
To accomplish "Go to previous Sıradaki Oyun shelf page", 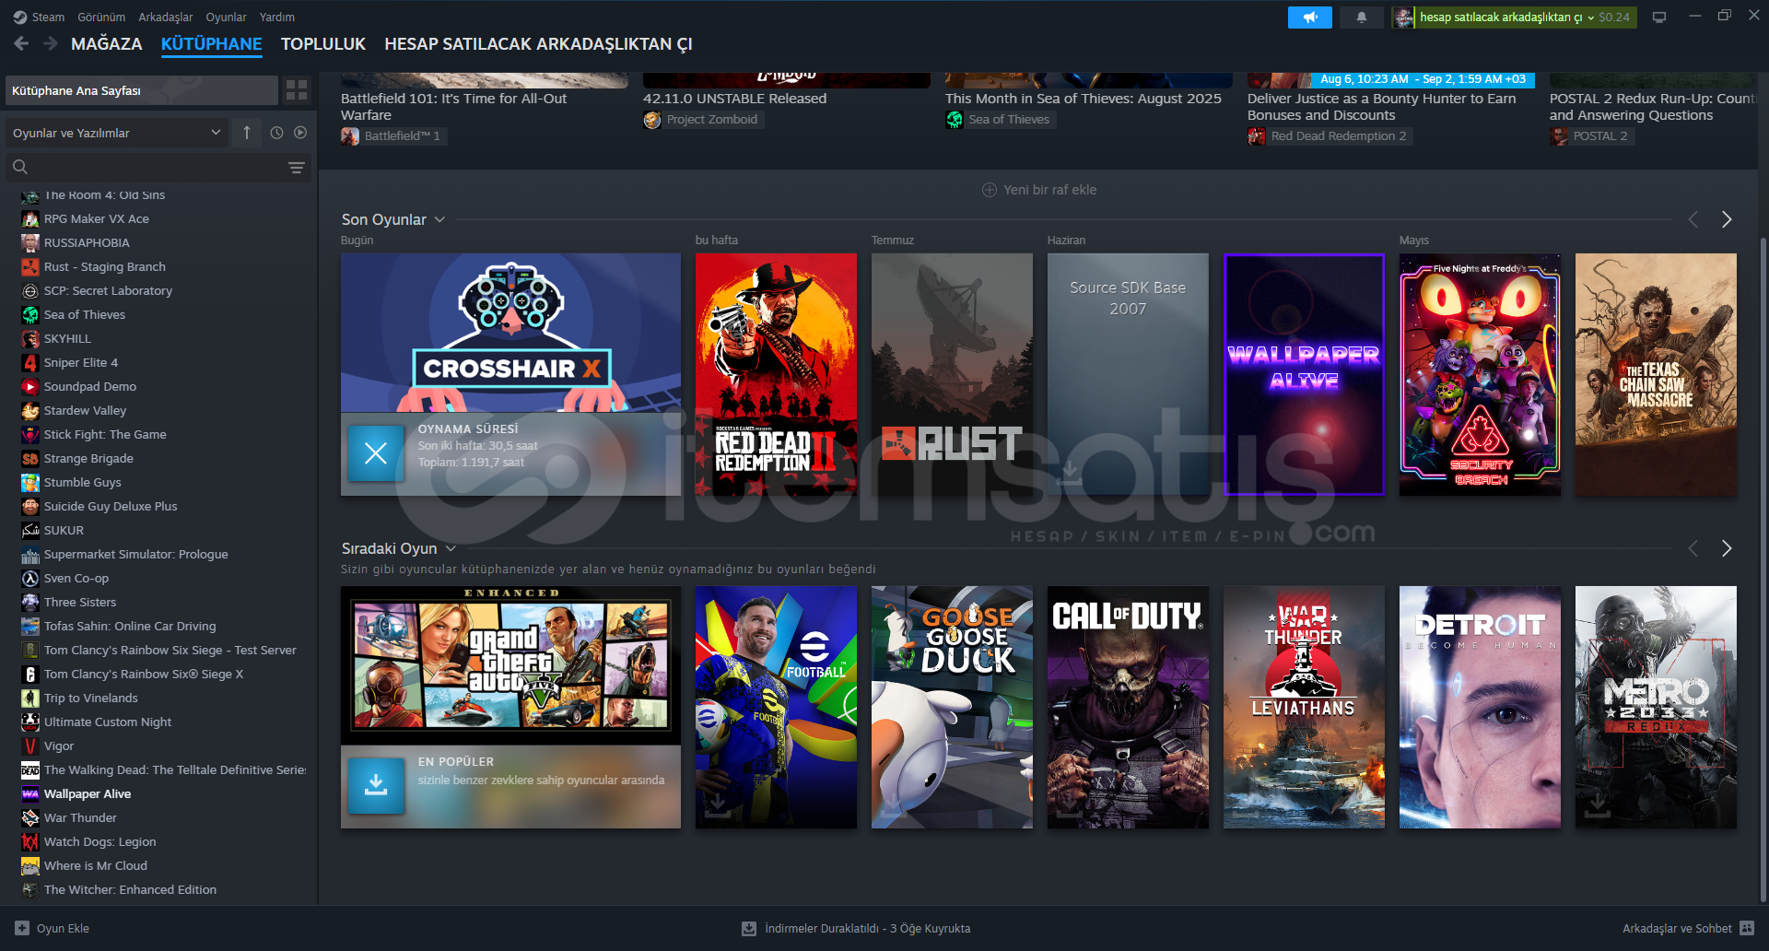I will pyautogui.click(x=1693, y=548).
